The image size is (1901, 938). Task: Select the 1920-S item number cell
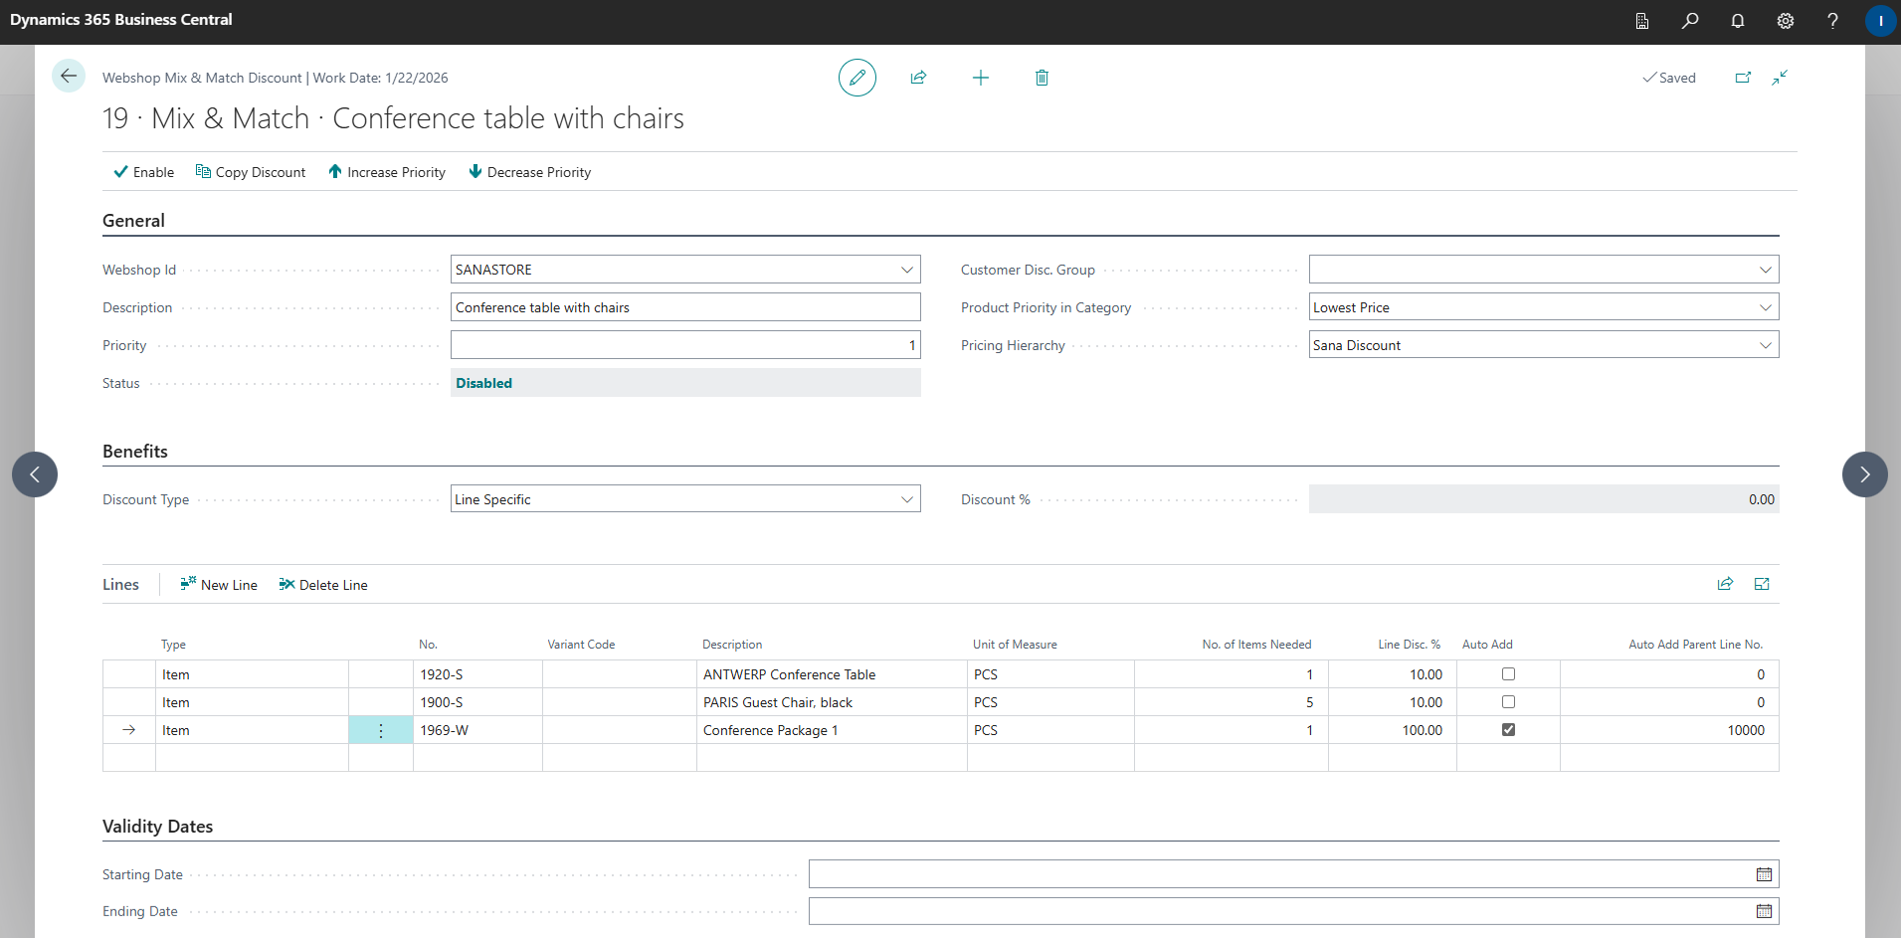pos(477,674)
